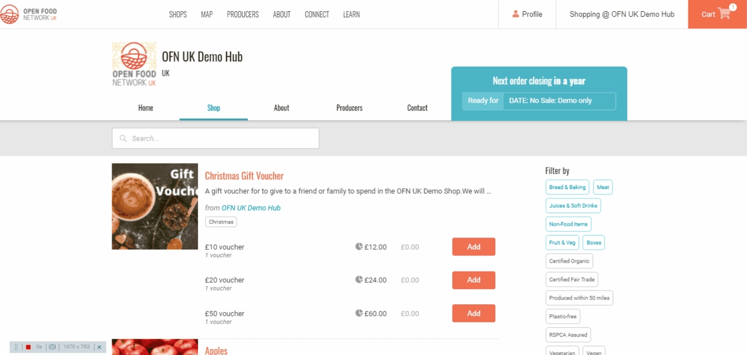
Task: Open the shopping cart icon
Action: 724,14
